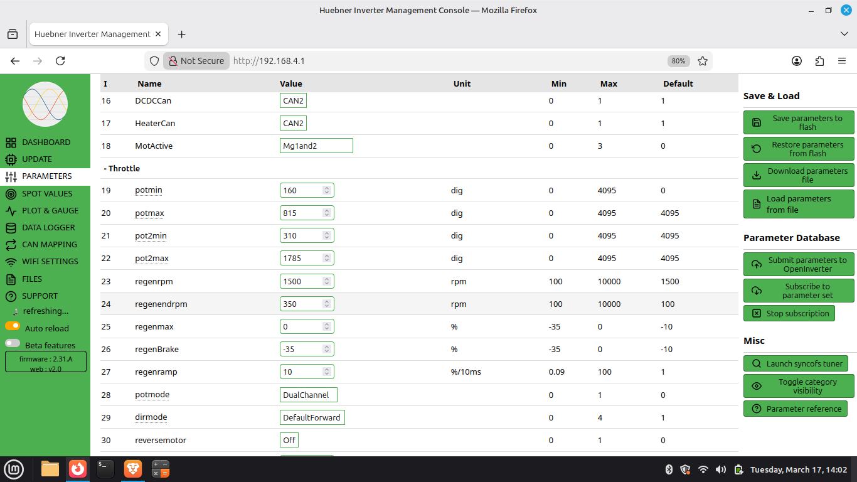Expand the potmode DualChannel dropdown
This screenshot has height=482, width=857.
click(309, 395)
